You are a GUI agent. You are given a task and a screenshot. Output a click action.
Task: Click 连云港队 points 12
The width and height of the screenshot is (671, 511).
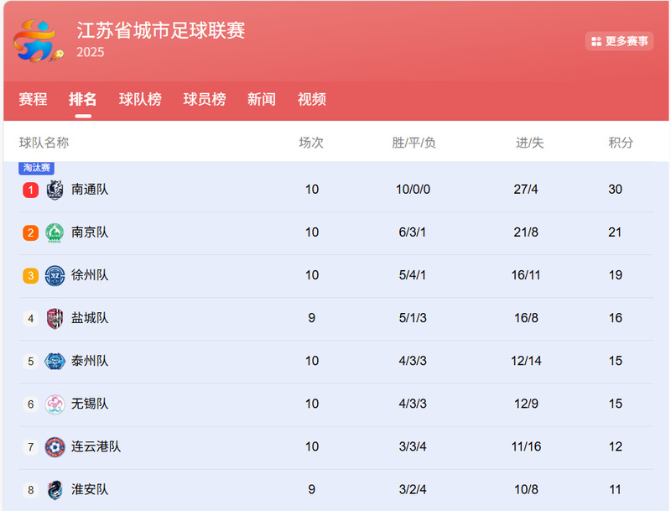coord(616,446)
